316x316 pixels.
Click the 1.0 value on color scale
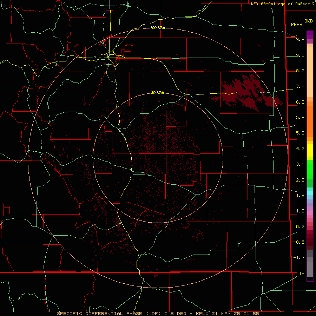click(300, 211)
